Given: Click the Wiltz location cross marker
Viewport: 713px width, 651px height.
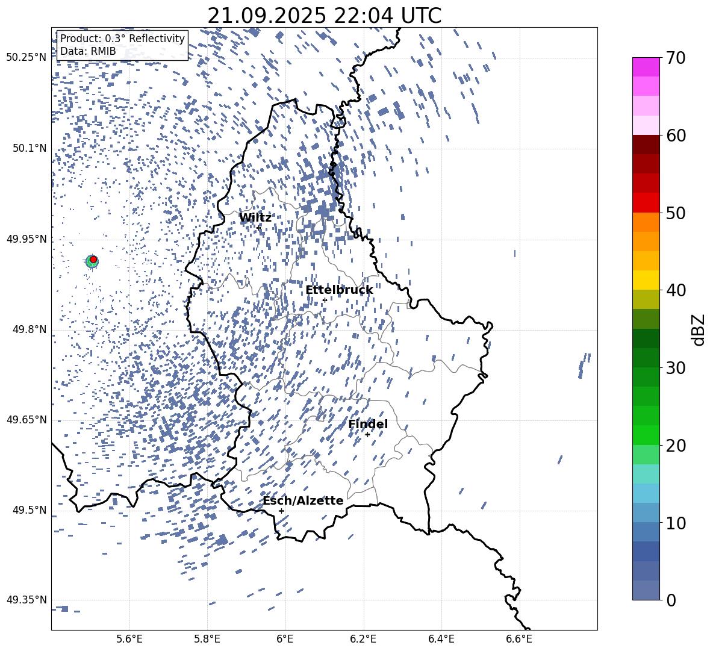Looking at the screenshot, I should click(259, 228).
